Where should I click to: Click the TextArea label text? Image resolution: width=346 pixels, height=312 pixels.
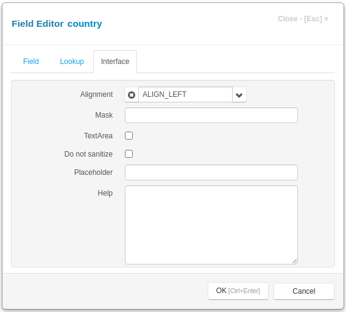point(99,135)
